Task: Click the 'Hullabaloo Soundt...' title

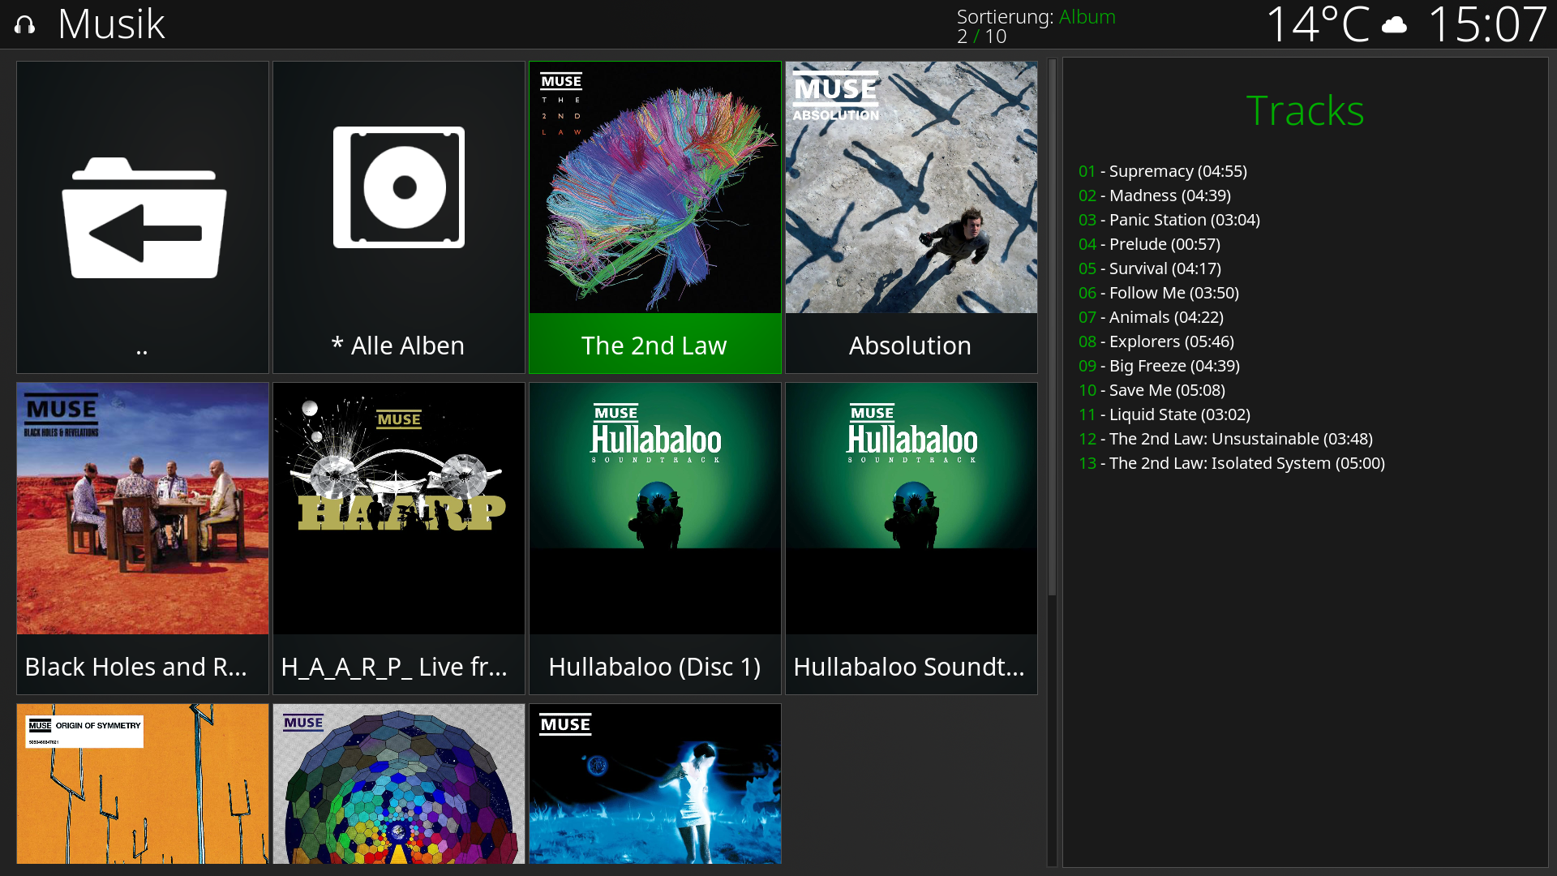Action: (x=909, y=667)
